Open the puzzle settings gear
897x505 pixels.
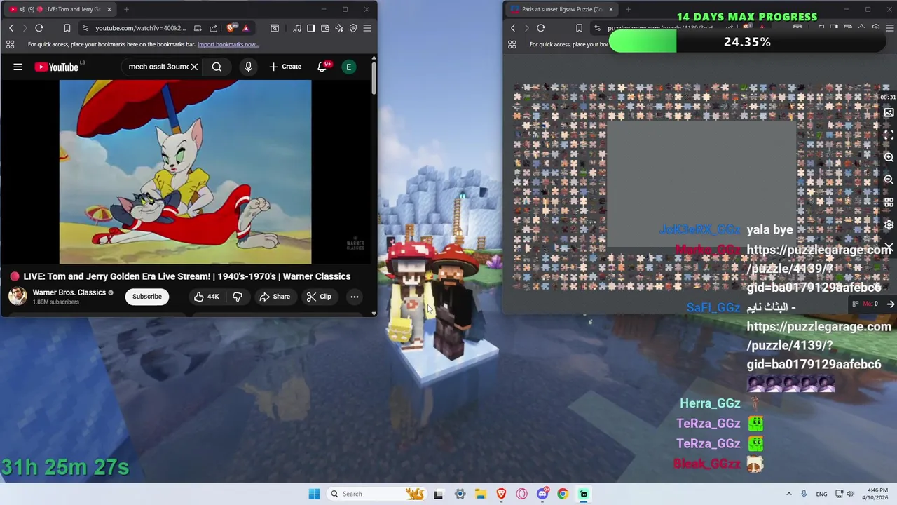(x=889, y=224)
